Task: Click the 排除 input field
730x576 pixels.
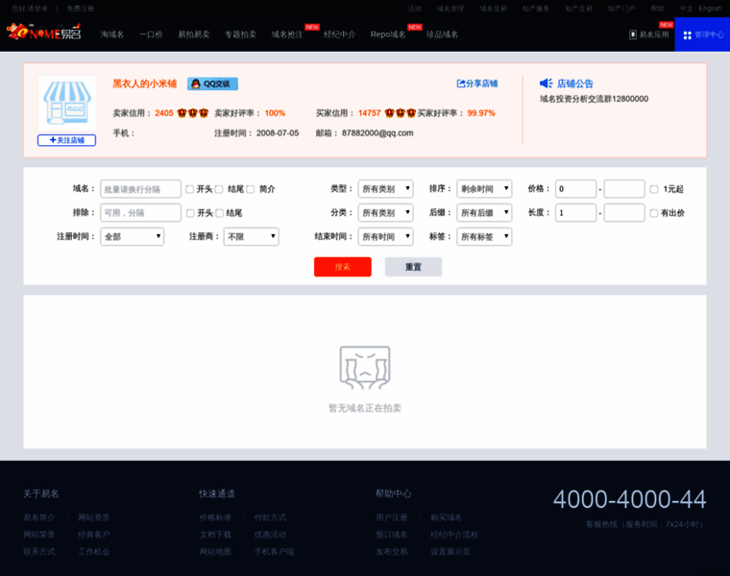Action: [140, 212]
